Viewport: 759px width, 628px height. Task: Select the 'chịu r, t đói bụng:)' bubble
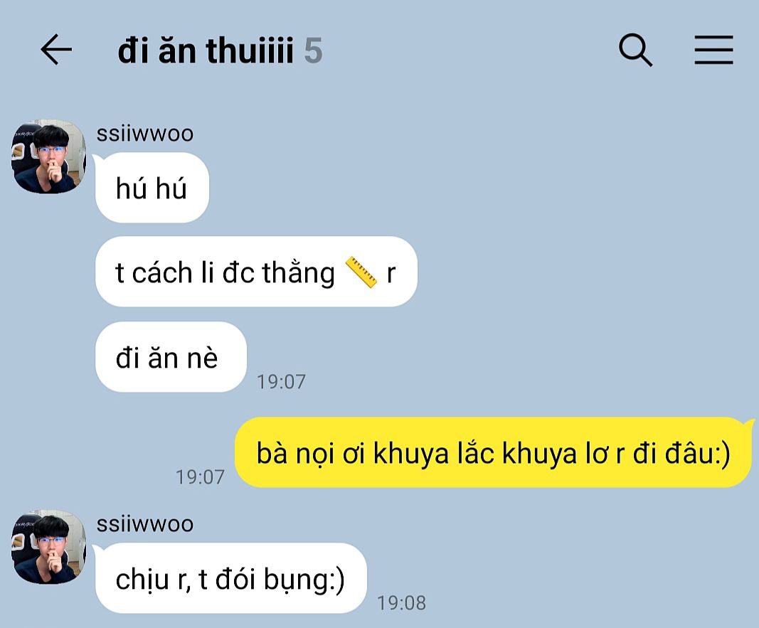pyautogui.click(x=231, y=578)
